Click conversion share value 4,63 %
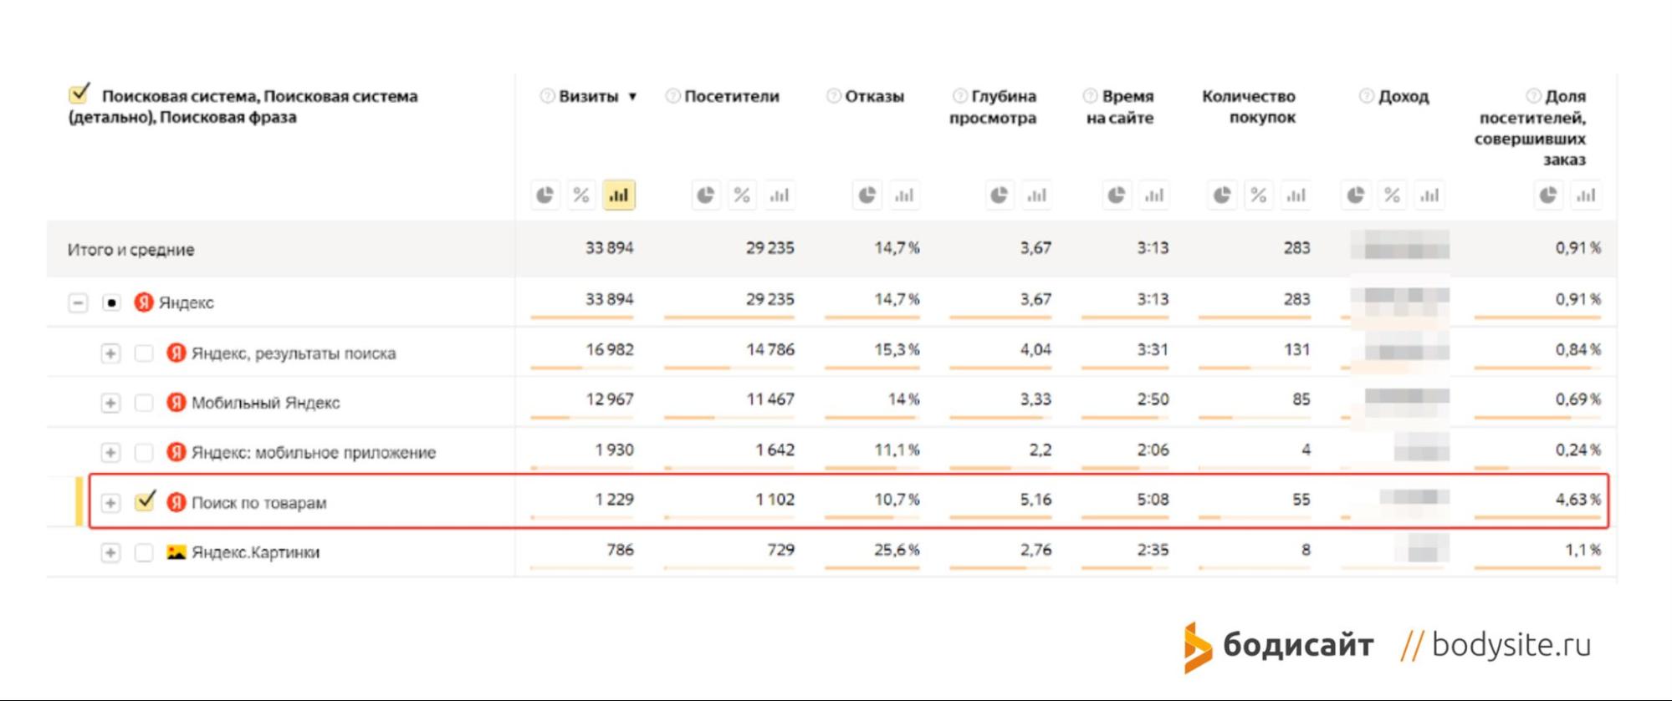The image size is (1672, 701). (x=1578, y=499)
